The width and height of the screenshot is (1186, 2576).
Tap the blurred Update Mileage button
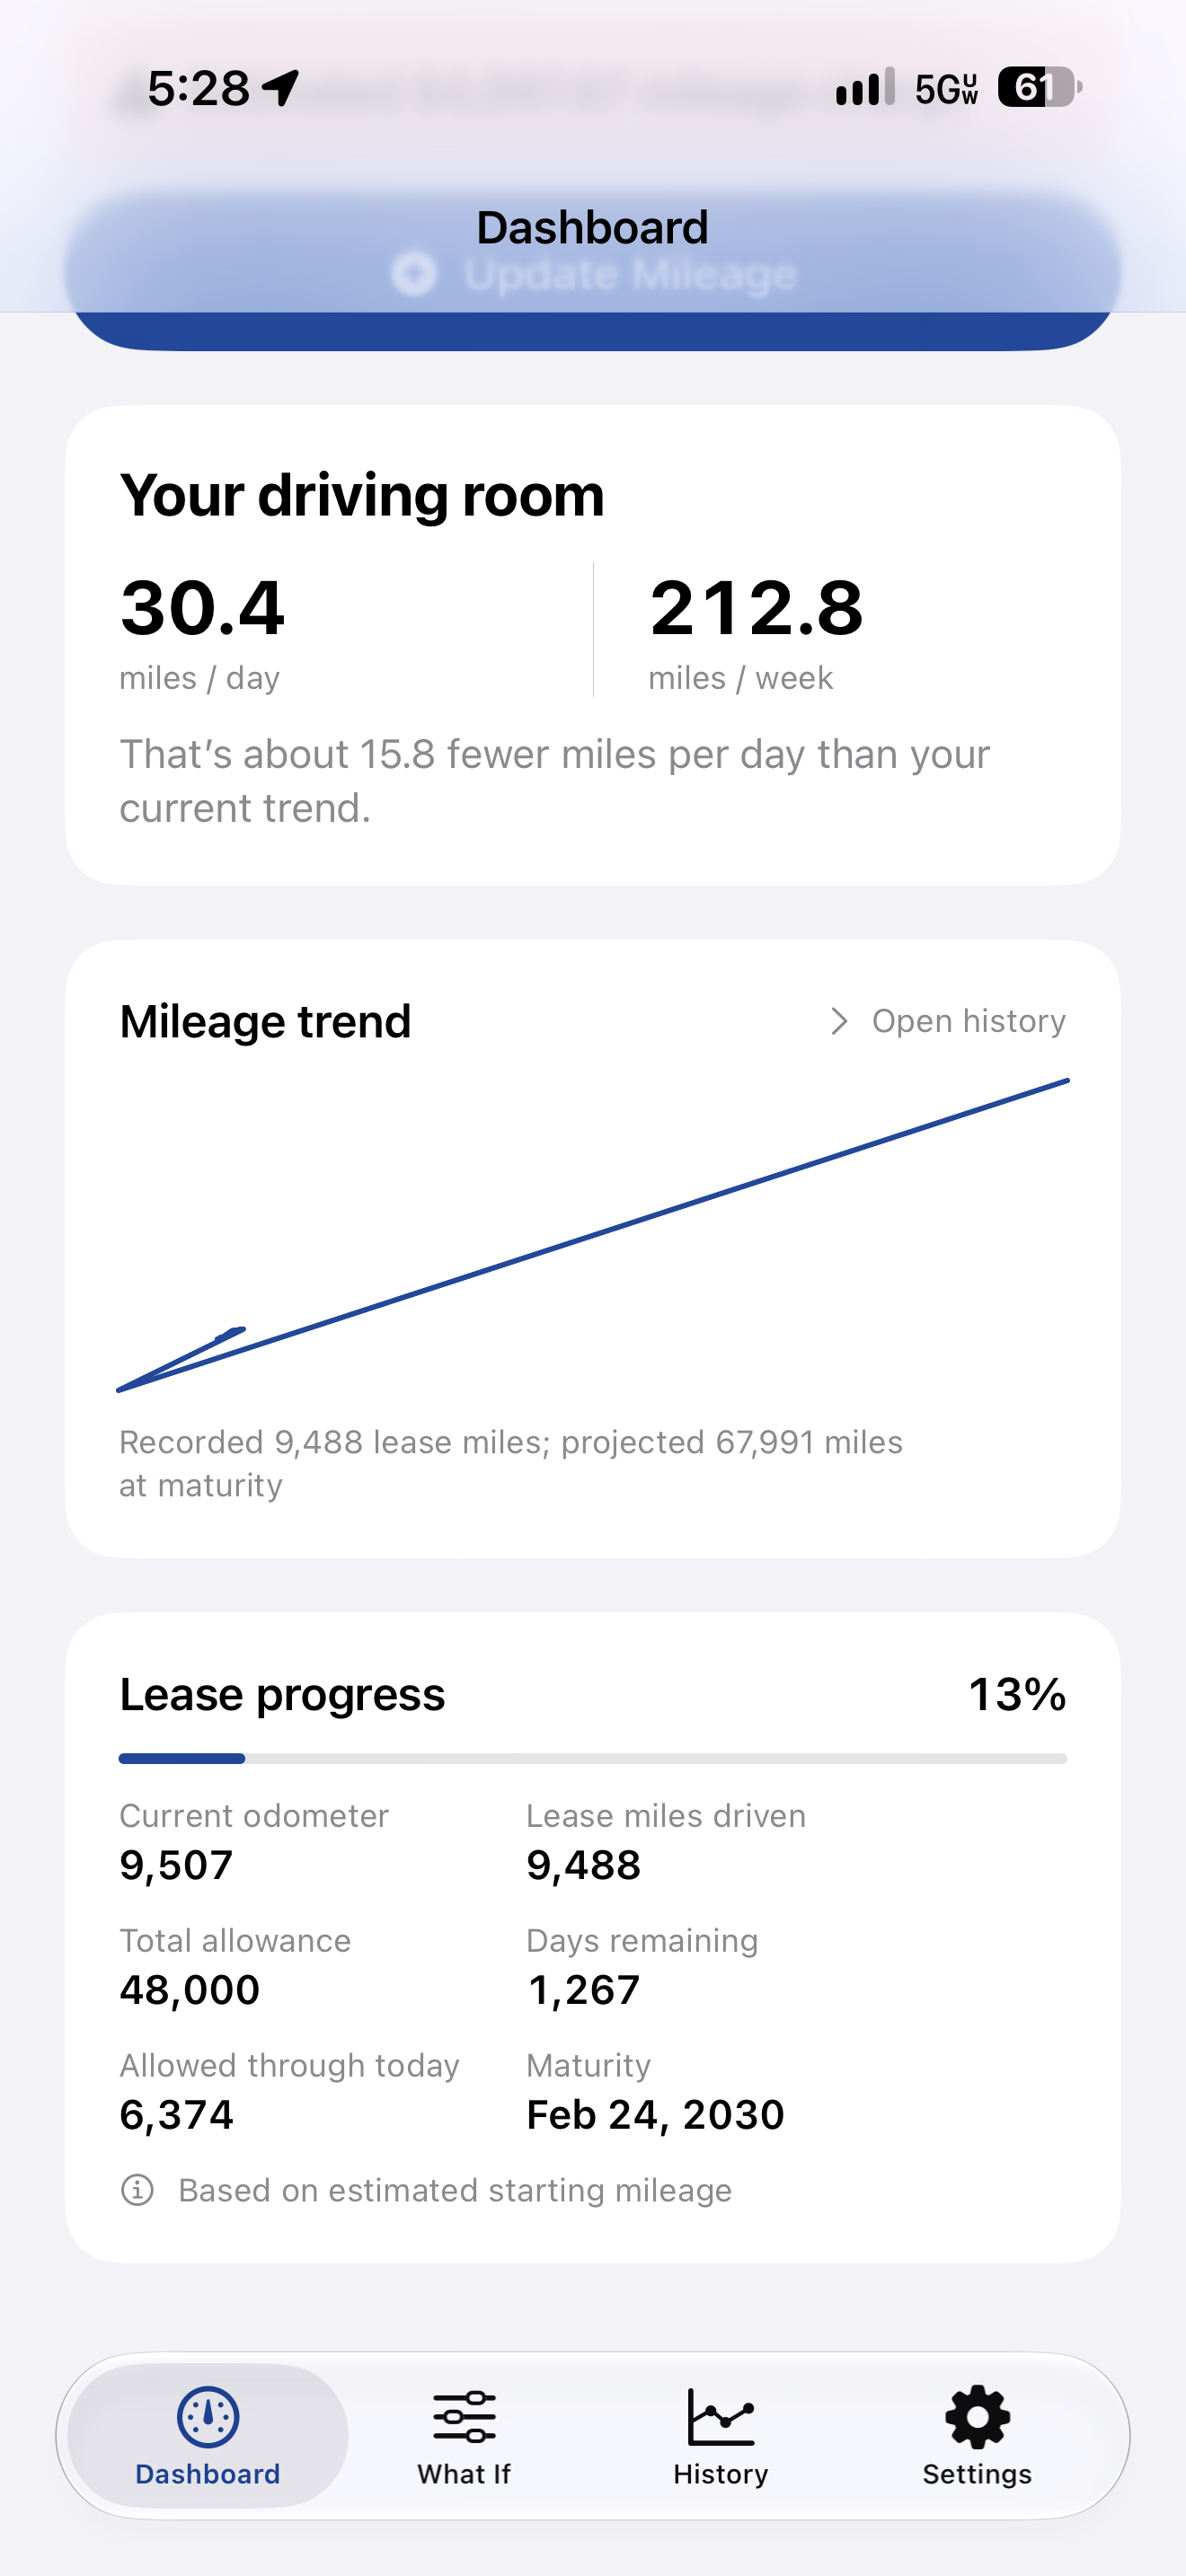point(593,274)
